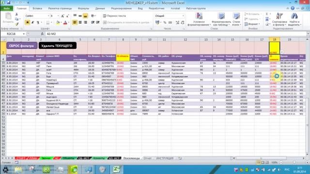
Task: Open Стили ячеек gallery
Action: 236,19
